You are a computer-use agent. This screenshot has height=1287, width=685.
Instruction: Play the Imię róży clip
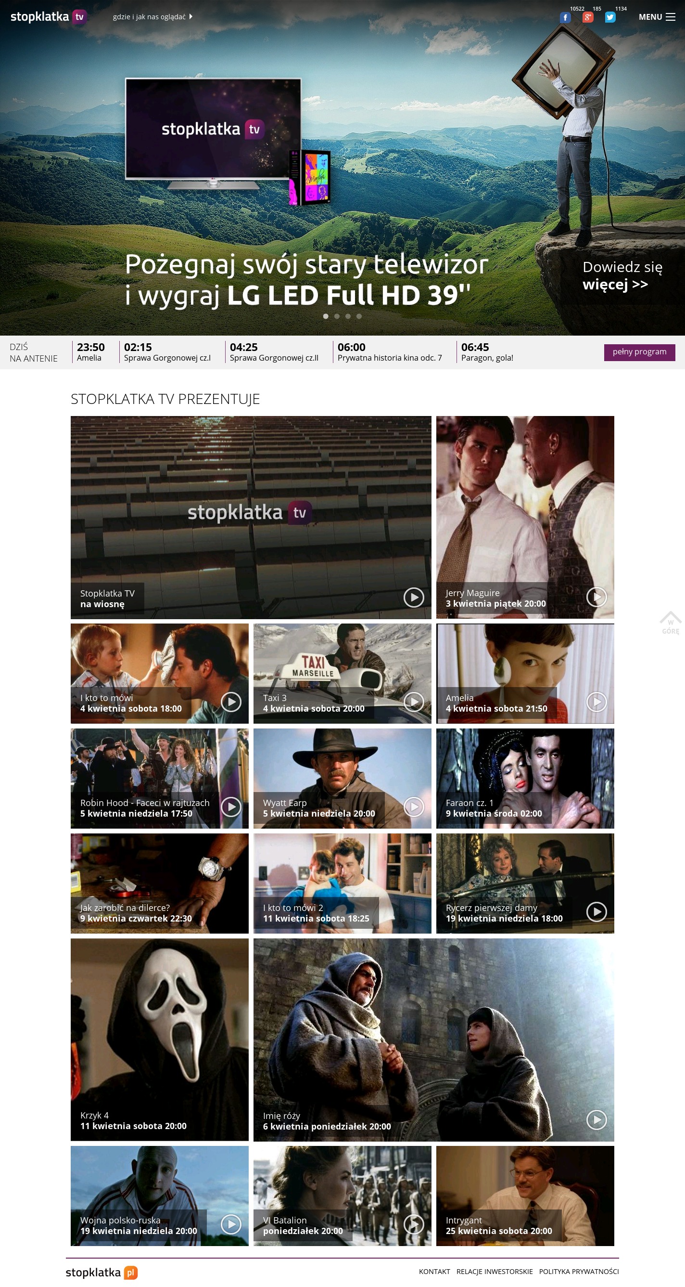pyautogui.click(x=596, y=1119)
